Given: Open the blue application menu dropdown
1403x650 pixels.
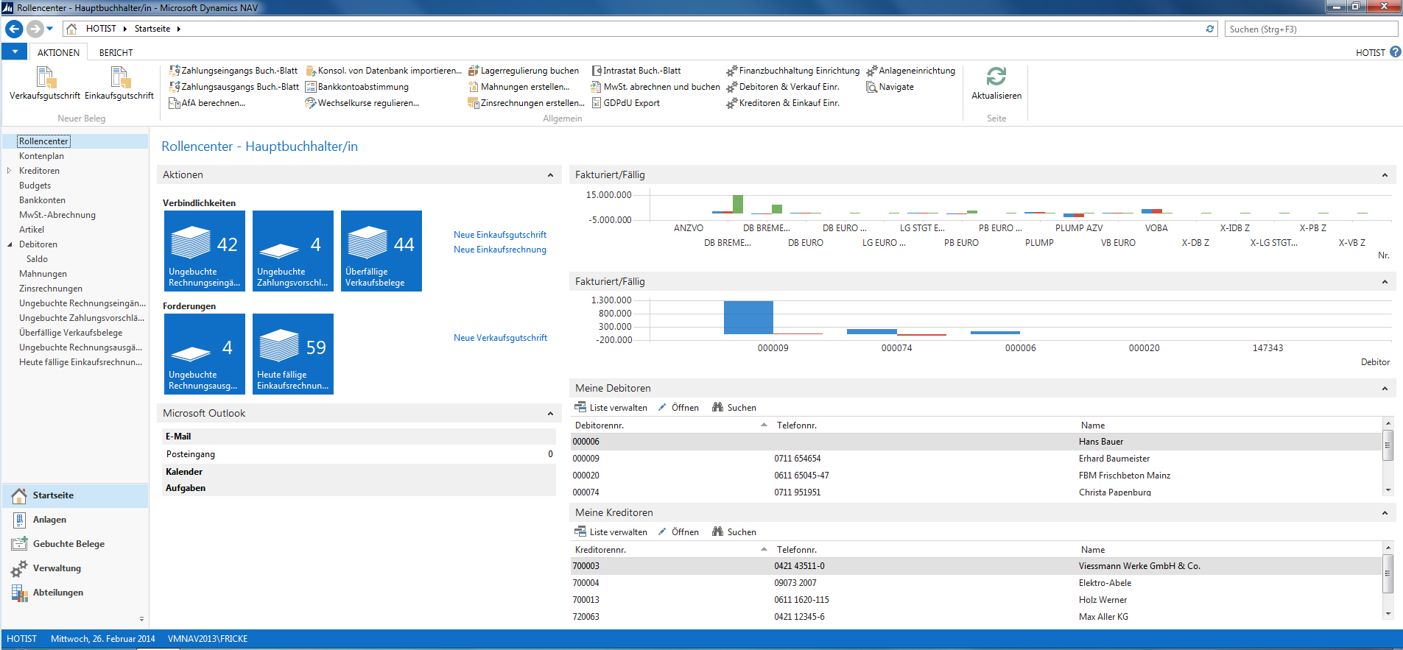Looking at the screenshot, I should point(15,52).
